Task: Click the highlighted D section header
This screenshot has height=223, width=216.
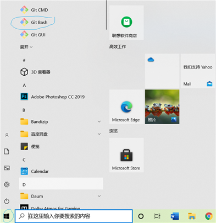Action: [61, 184]
